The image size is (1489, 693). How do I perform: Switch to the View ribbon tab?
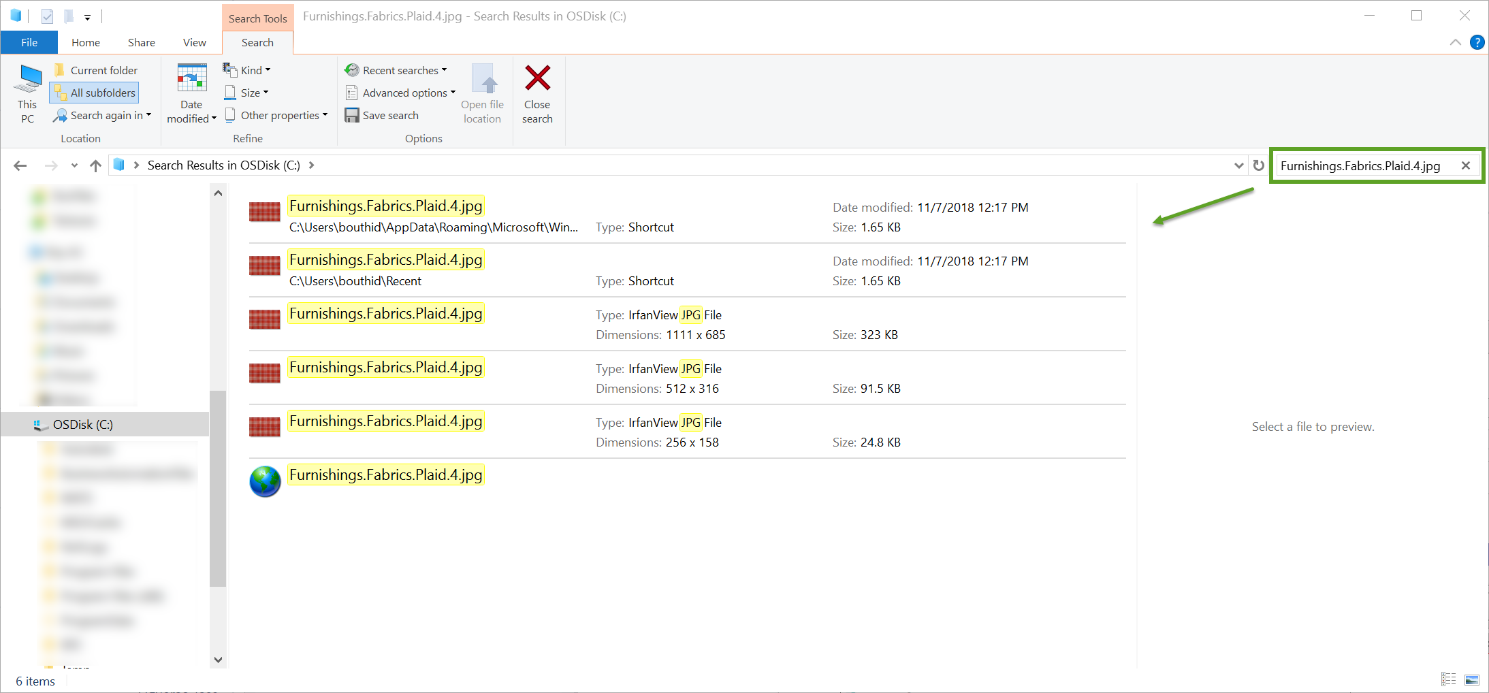coord(194,42)
